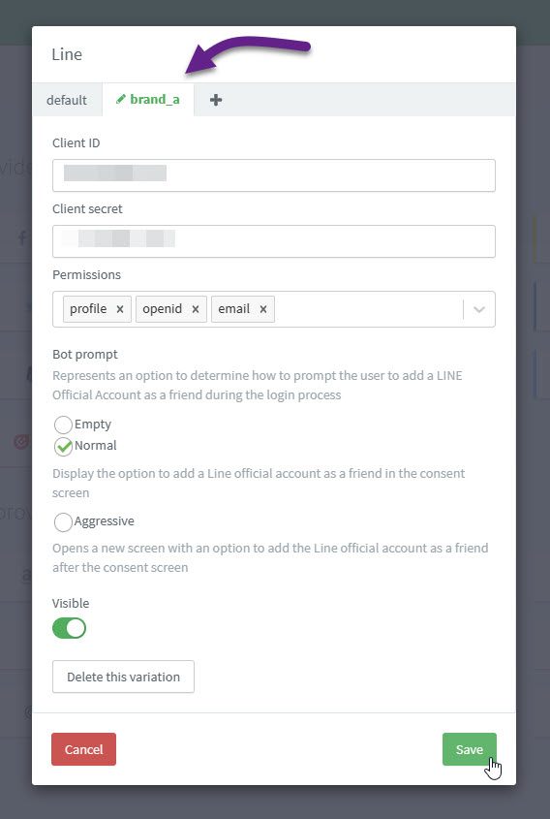Expand the Permissions dropdown chevron

479,309
